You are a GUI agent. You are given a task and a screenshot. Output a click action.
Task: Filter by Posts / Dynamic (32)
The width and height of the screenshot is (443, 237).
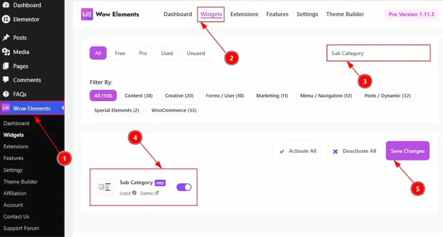tap(387, 95)
